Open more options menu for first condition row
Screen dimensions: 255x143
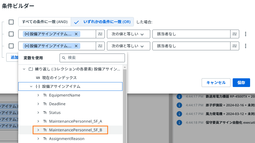pyautogui.click(x=245, y=34)
